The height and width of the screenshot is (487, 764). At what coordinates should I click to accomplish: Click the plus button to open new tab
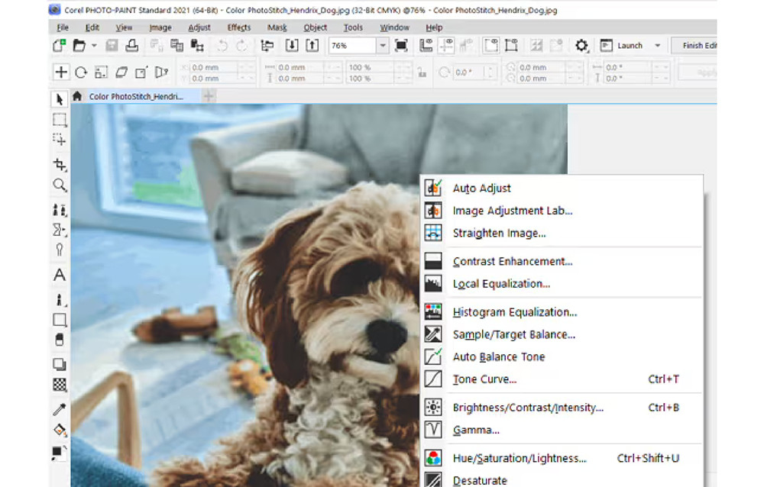click(208, 96)
